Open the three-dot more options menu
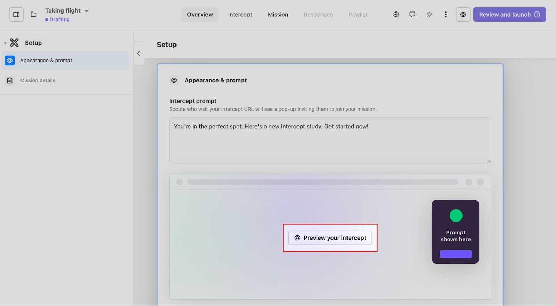This screenshot has height=306, width=556. pyautogui.click(x=445, y=15)
